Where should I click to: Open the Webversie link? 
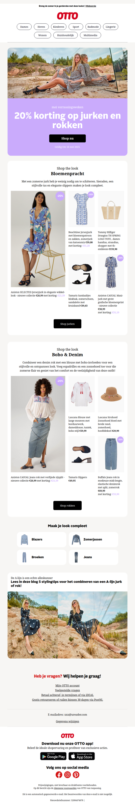pyautogui.click(x=91, y=6)
